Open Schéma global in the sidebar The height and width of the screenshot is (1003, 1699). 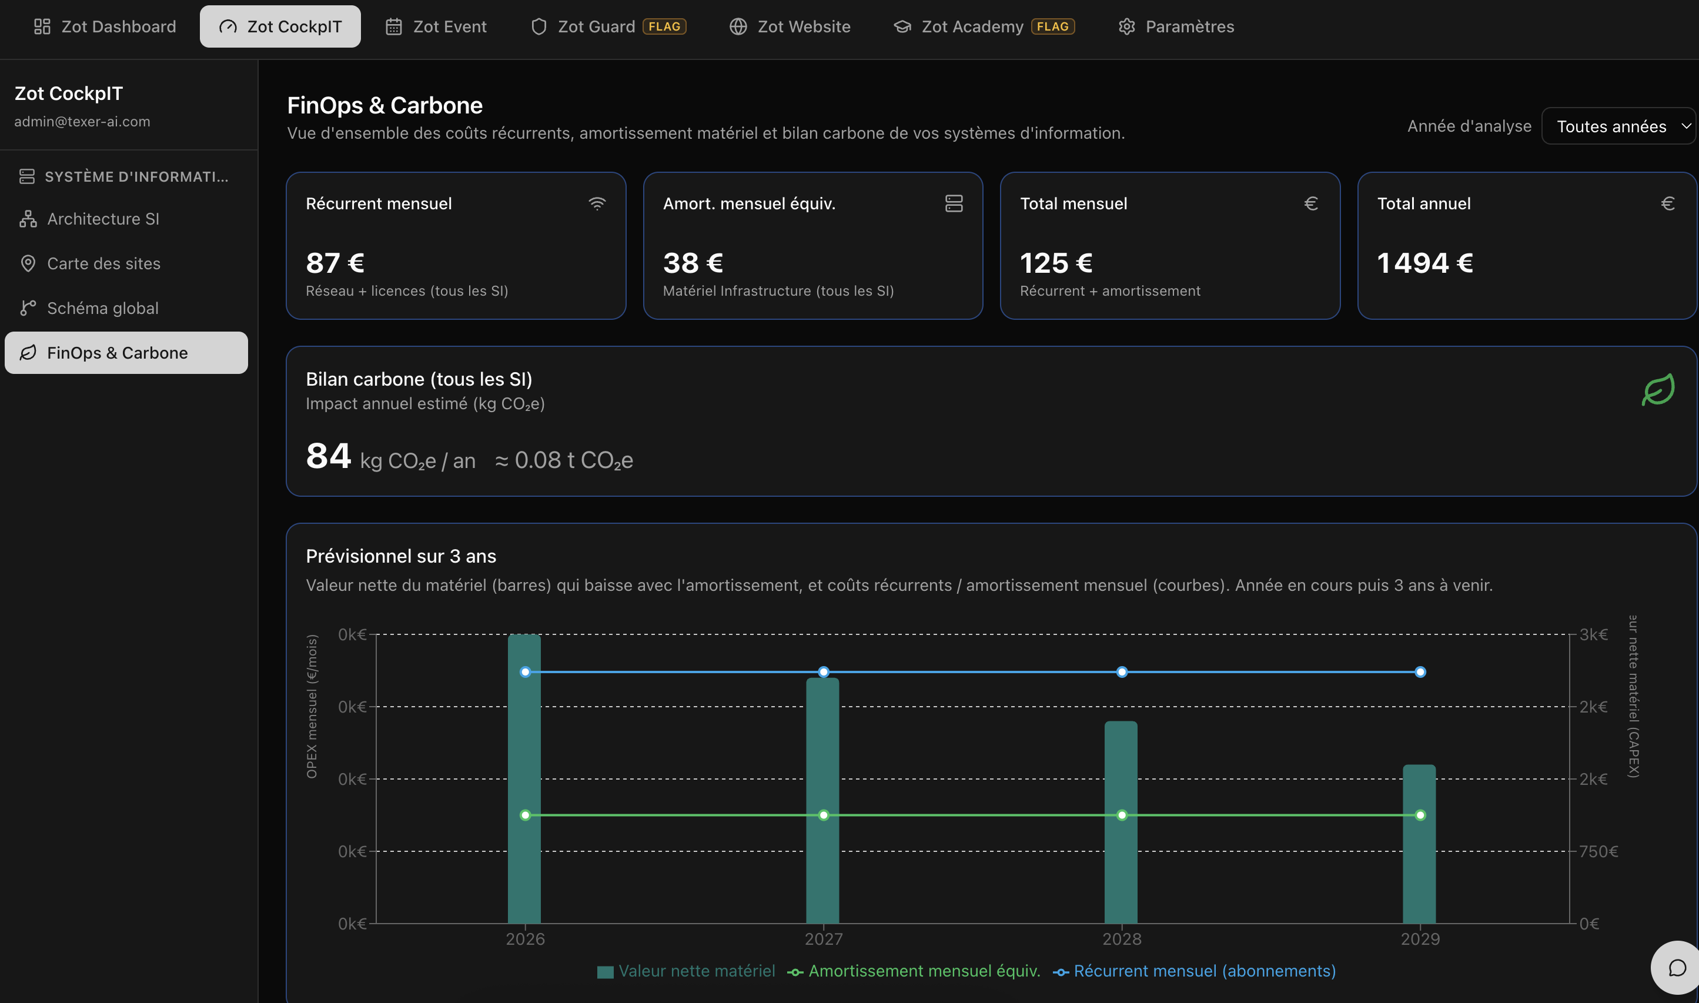(x=126, y=308)
